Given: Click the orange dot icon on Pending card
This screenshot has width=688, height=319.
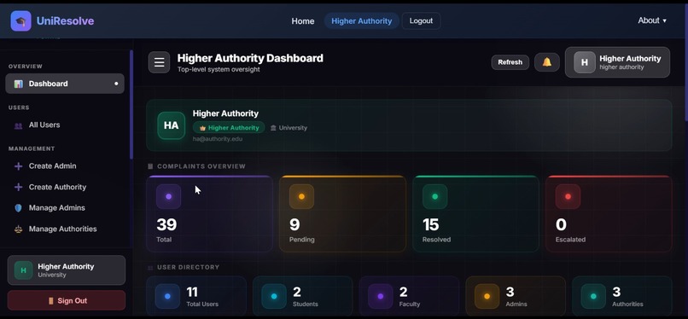Looking at the screenshot, I should click(301, 196).
